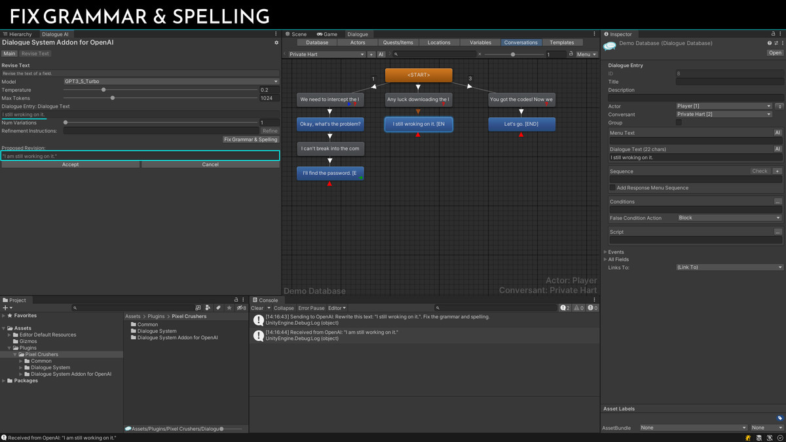Click Fix Grammar & Spelling button
This screenshot has height=442, width=786.
(251, 139)
